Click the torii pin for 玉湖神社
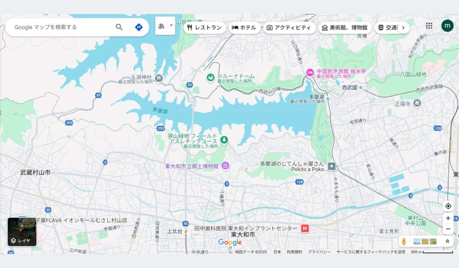This screenshot has width=459, height=268. tap(159, 79)
